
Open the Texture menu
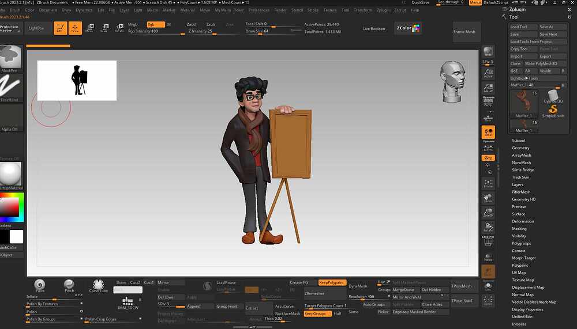(x=330, y=10)
